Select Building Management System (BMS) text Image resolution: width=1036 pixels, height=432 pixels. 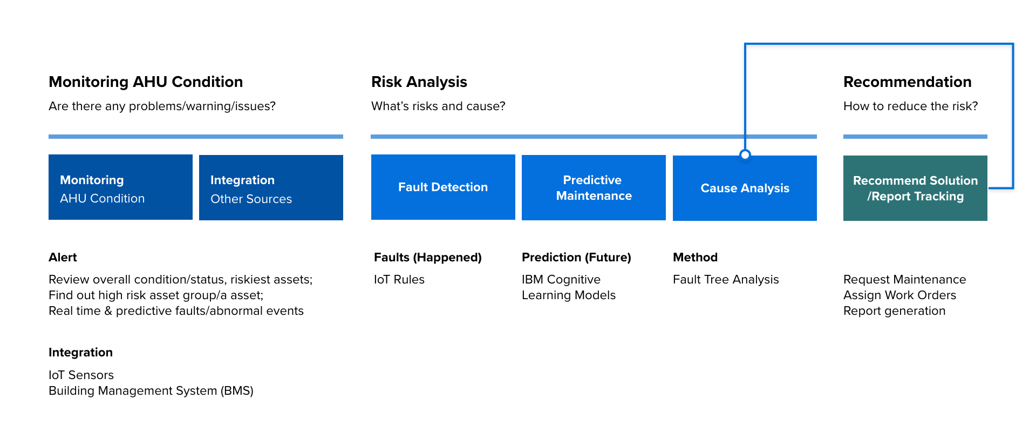point(151,391)
